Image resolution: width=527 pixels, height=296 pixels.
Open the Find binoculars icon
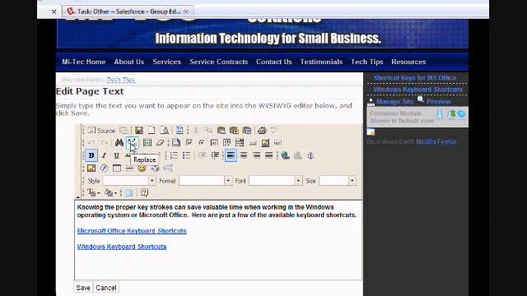[x=119, y=142]
